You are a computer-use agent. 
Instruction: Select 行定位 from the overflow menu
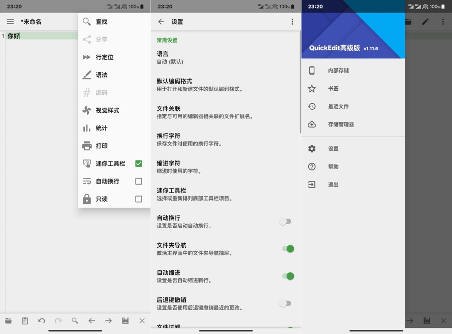pyautogui.click(x=114, y=57)
